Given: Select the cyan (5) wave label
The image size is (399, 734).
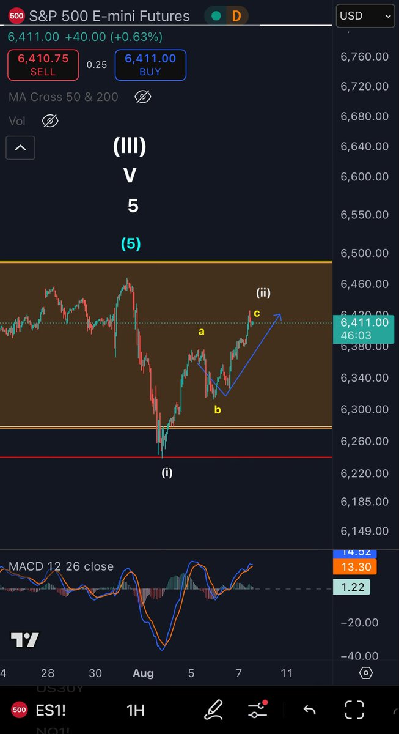Looking at the screenshot, I should 131,243.
